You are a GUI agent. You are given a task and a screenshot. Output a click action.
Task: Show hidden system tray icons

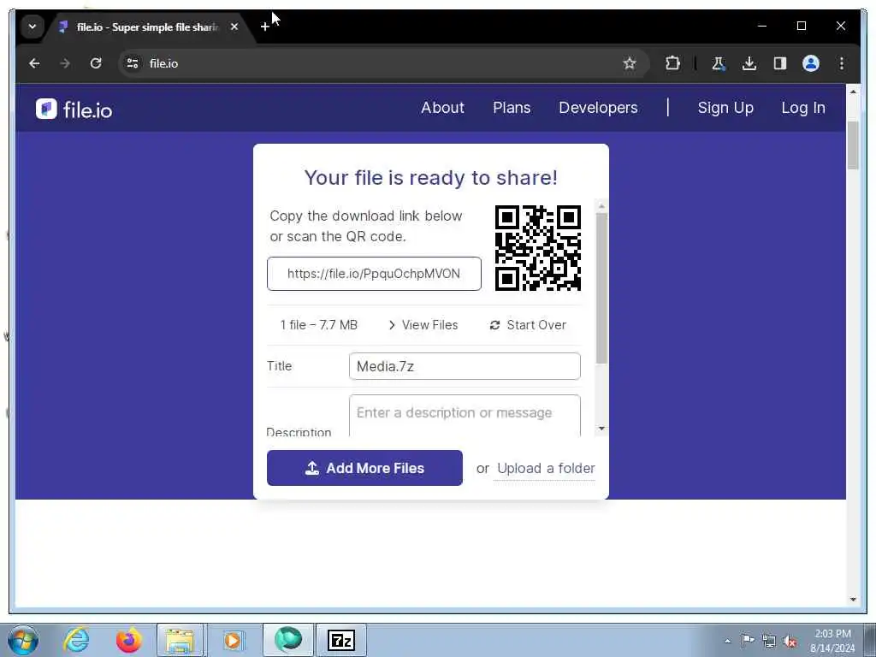[x=727, y=641]
